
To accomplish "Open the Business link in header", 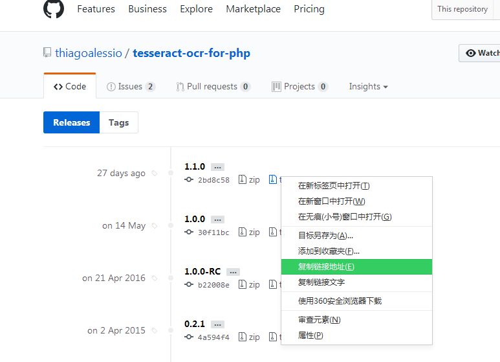I will [147, 9].
